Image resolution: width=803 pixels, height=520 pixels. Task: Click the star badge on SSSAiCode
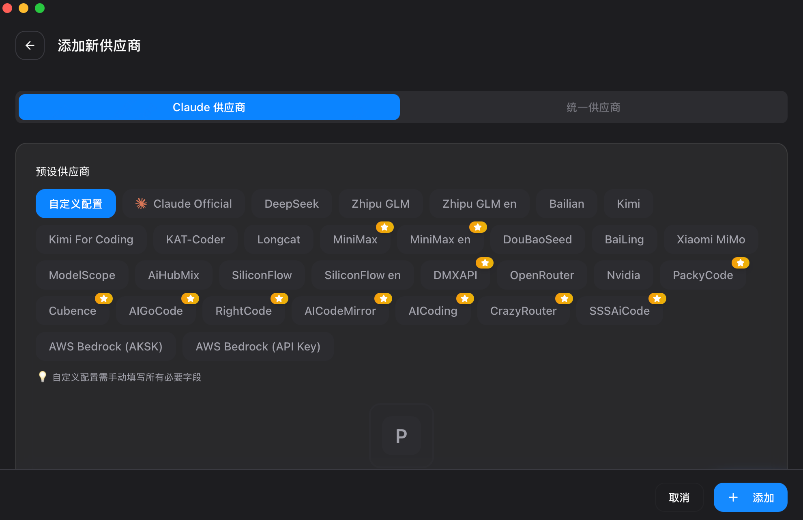(657, 299)
